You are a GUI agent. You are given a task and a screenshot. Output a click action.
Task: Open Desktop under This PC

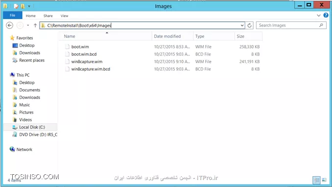click(26, 82)
